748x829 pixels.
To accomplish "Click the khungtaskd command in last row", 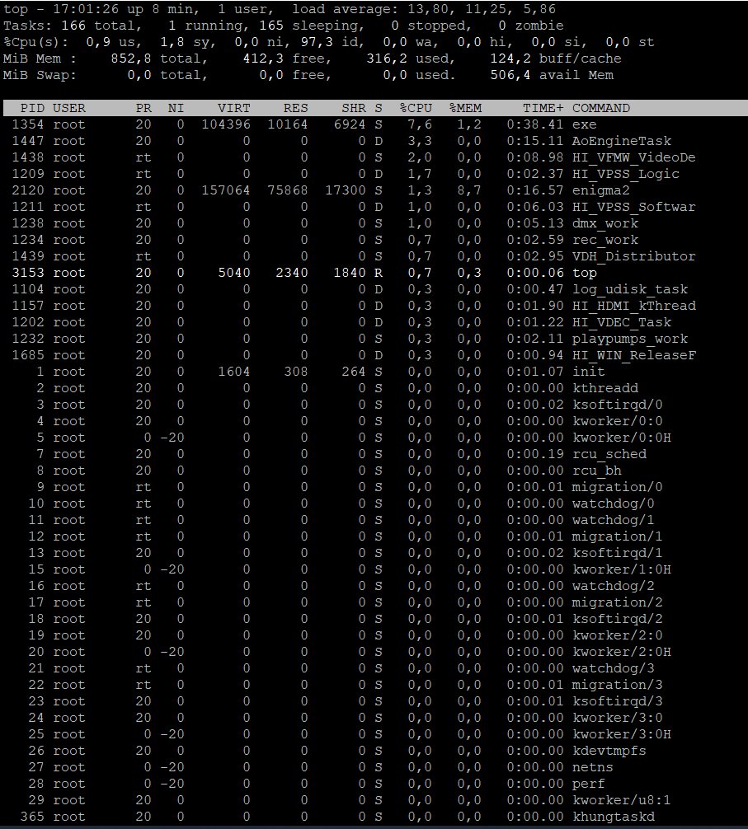I will (x=613, y=817).
